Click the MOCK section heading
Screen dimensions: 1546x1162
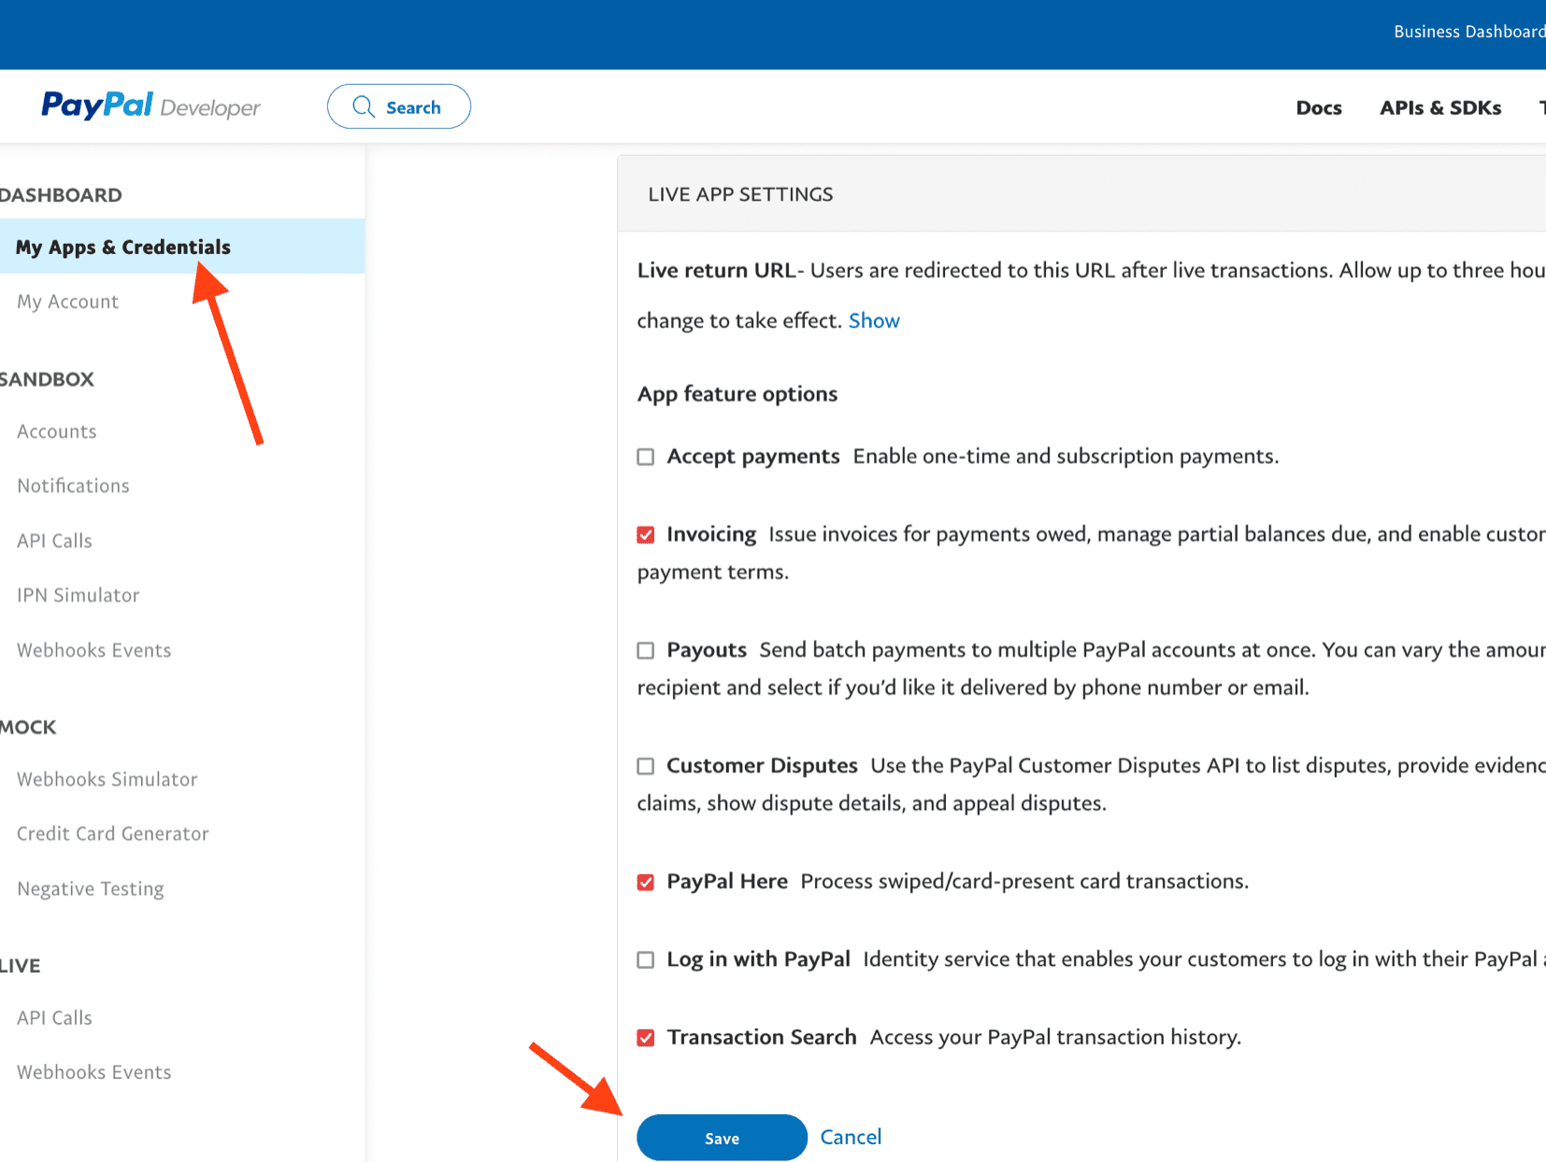coord(28,727)
